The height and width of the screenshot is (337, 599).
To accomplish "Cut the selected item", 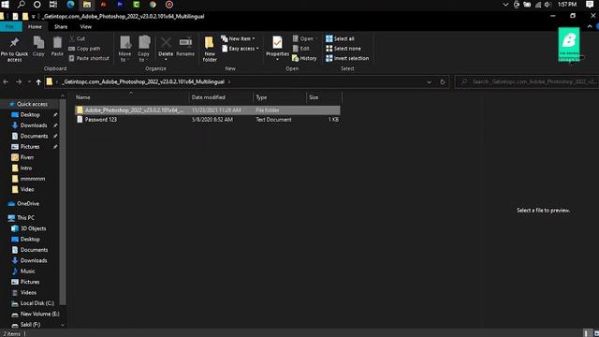I will [77, 38].
